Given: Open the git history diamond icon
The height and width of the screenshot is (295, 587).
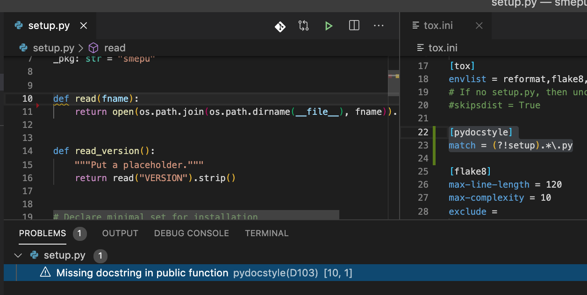Looking at the screenshot, I should pyautogui.click(x=280, y=26).
